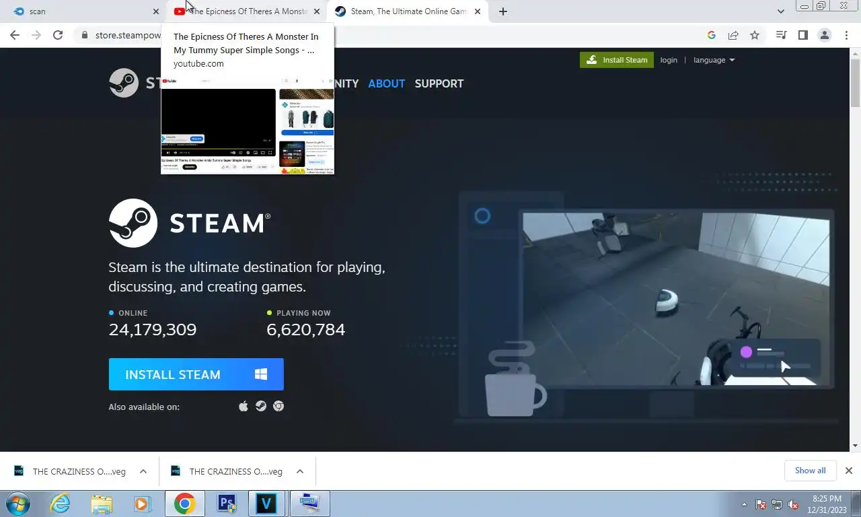
Task: Click the address bar URL field
Action: [397, 35]
